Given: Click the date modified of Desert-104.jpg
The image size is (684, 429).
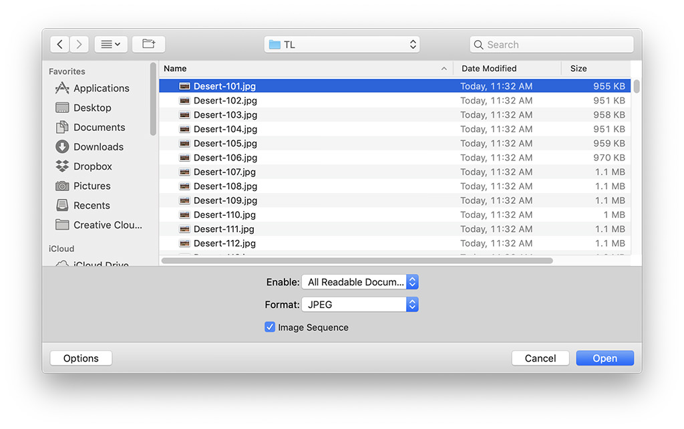Looking at the screenshot, I should point(496,129).
